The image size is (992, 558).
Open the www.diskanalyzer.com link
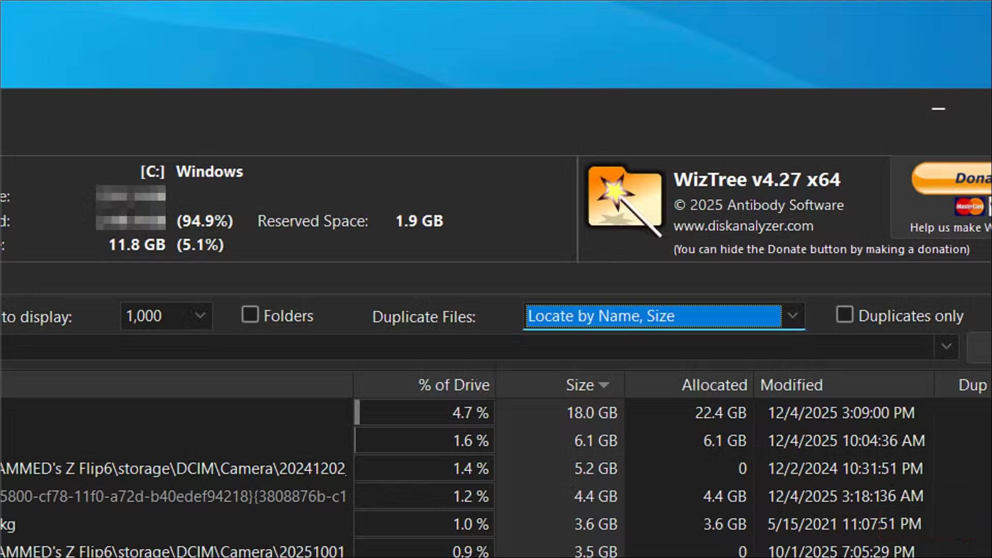point(743,225)
